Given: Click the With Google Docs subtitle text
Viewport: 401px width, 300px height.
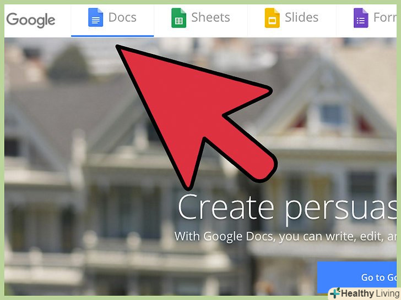Looking at the screenshot, I should click(x=285, y=236).
